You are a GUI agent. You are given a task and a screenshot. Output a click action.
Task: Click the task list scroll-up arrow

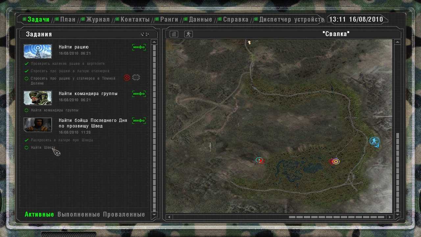tap(154, 42)
